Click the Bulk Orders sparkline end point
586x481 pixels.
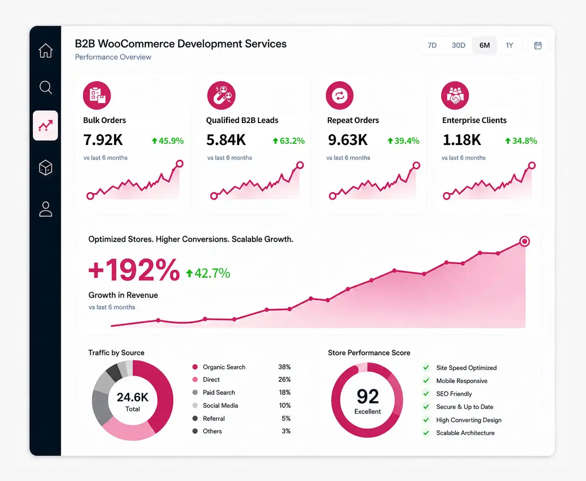[180, 164]
